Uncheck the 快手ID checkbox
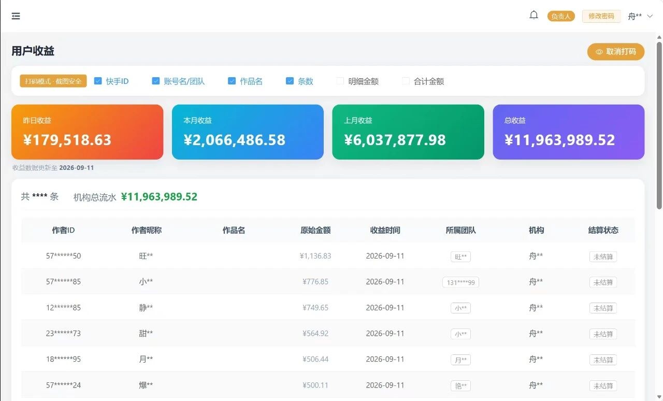Screen dimensions: 663x401 [98, 81]
